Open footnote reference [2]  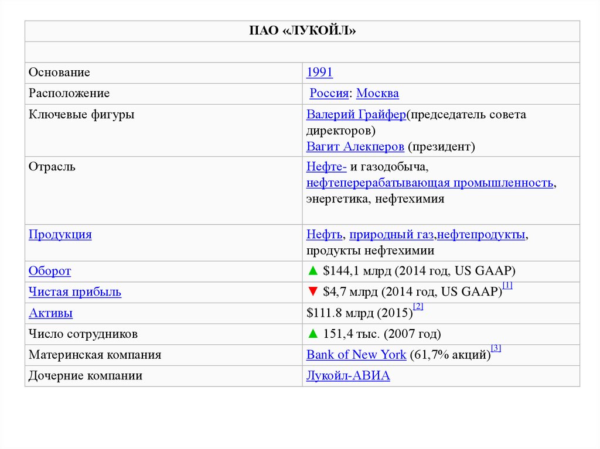coord(418,306)
